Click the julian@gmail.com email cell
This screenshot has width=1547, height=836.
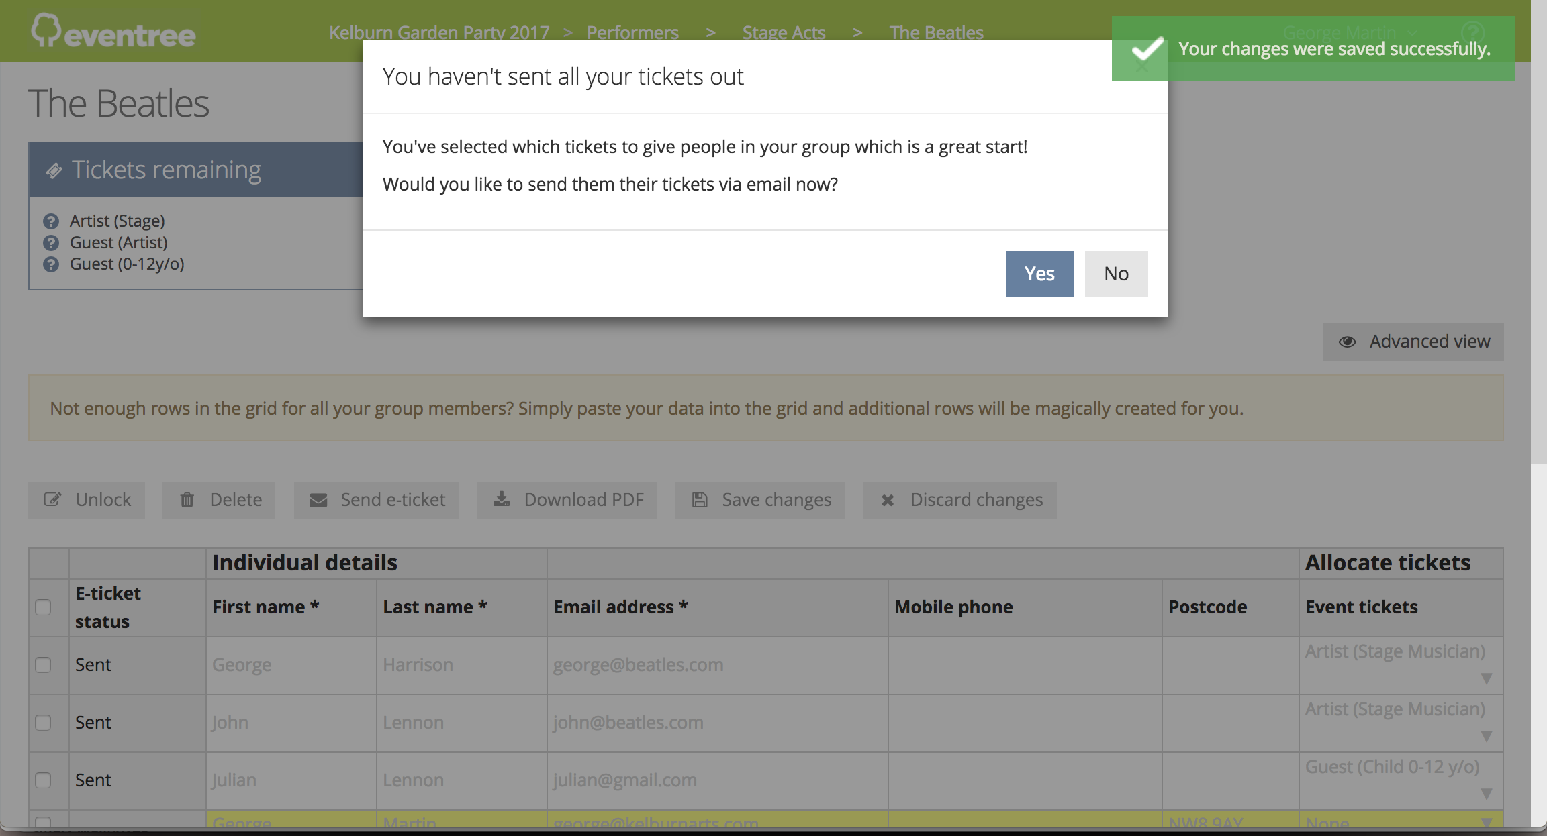coord(717,781)
